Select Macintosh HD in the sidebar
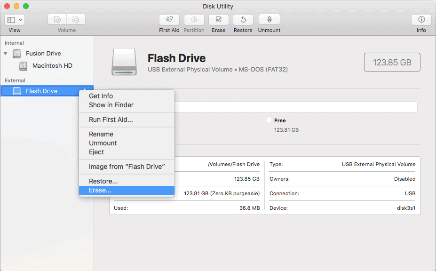Image resolution: width=436 pixels, height=271 pixels. tap(52, 66)
